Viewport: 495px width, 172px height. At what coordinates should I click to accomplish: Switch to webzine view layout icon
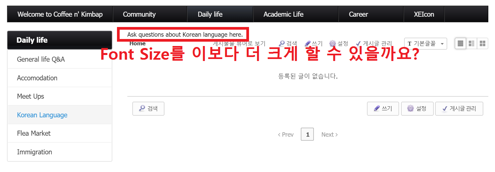click(x=471, y=43)
